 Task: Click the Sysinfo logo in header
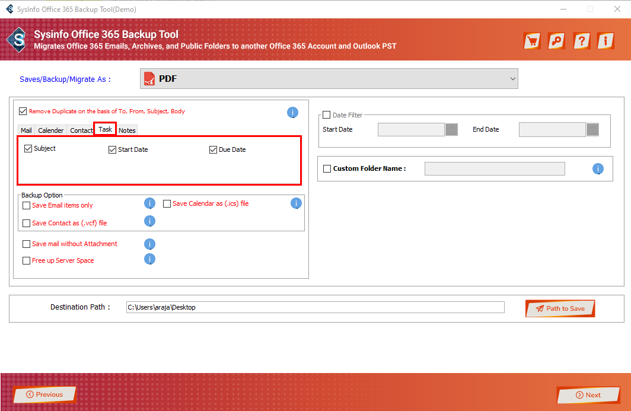coord(17,40)
